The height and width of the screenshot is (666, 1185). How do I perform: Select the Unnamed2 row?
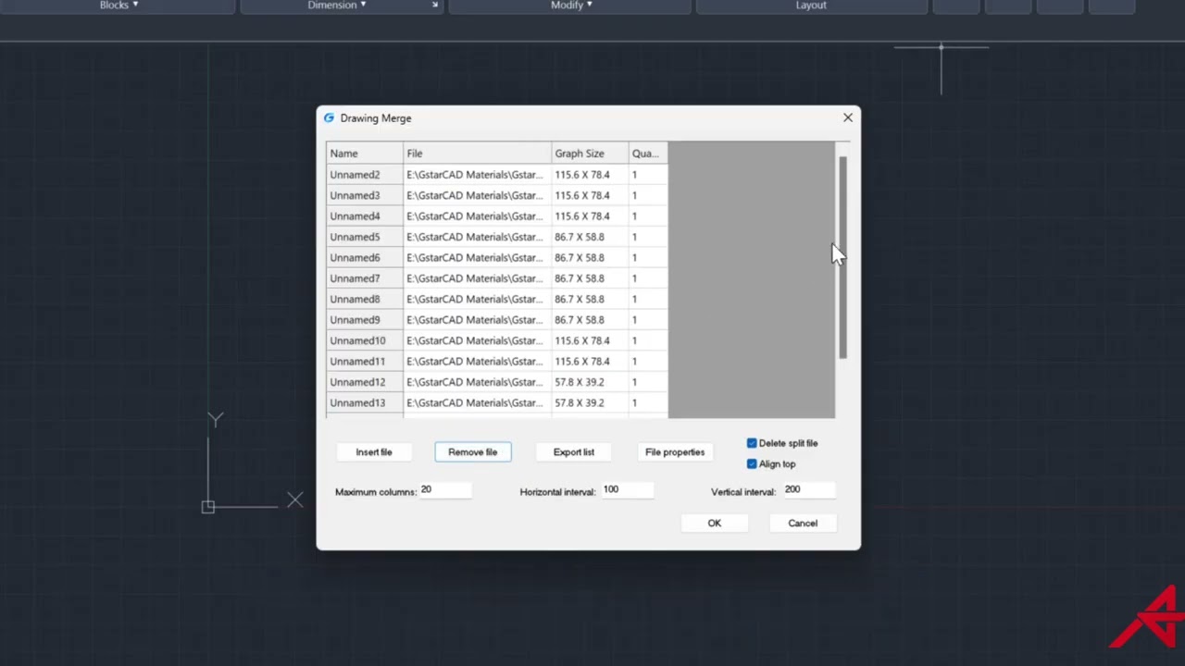pos(497,175)
